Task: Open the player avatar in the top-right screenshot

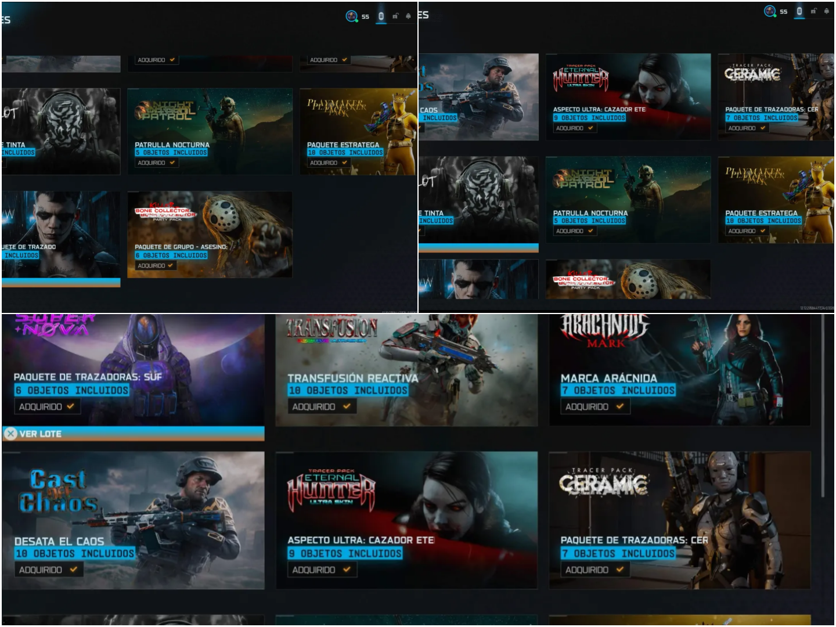Action: 770,11
